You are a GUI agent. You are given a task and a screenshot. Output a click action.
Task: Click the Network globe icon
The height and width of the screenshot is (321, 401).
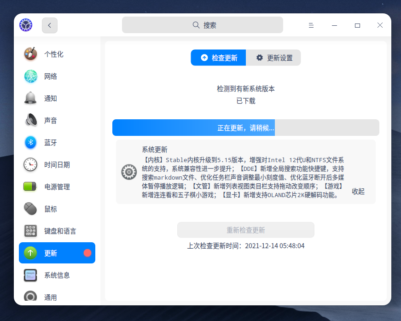(30, 76)
